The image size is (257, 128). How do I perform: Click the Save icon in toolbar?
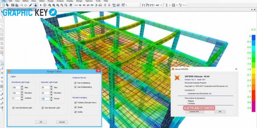coord(13,5)
